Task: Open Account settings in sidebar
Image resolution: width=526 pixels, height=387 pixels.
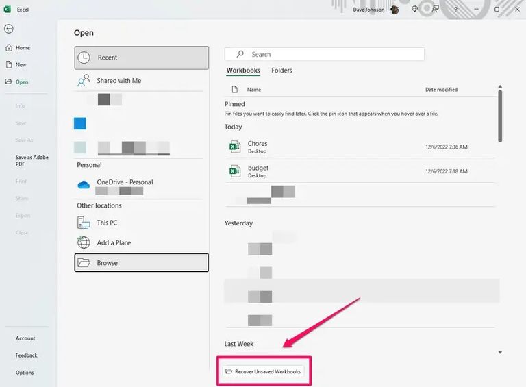Action: coord(25,338)
